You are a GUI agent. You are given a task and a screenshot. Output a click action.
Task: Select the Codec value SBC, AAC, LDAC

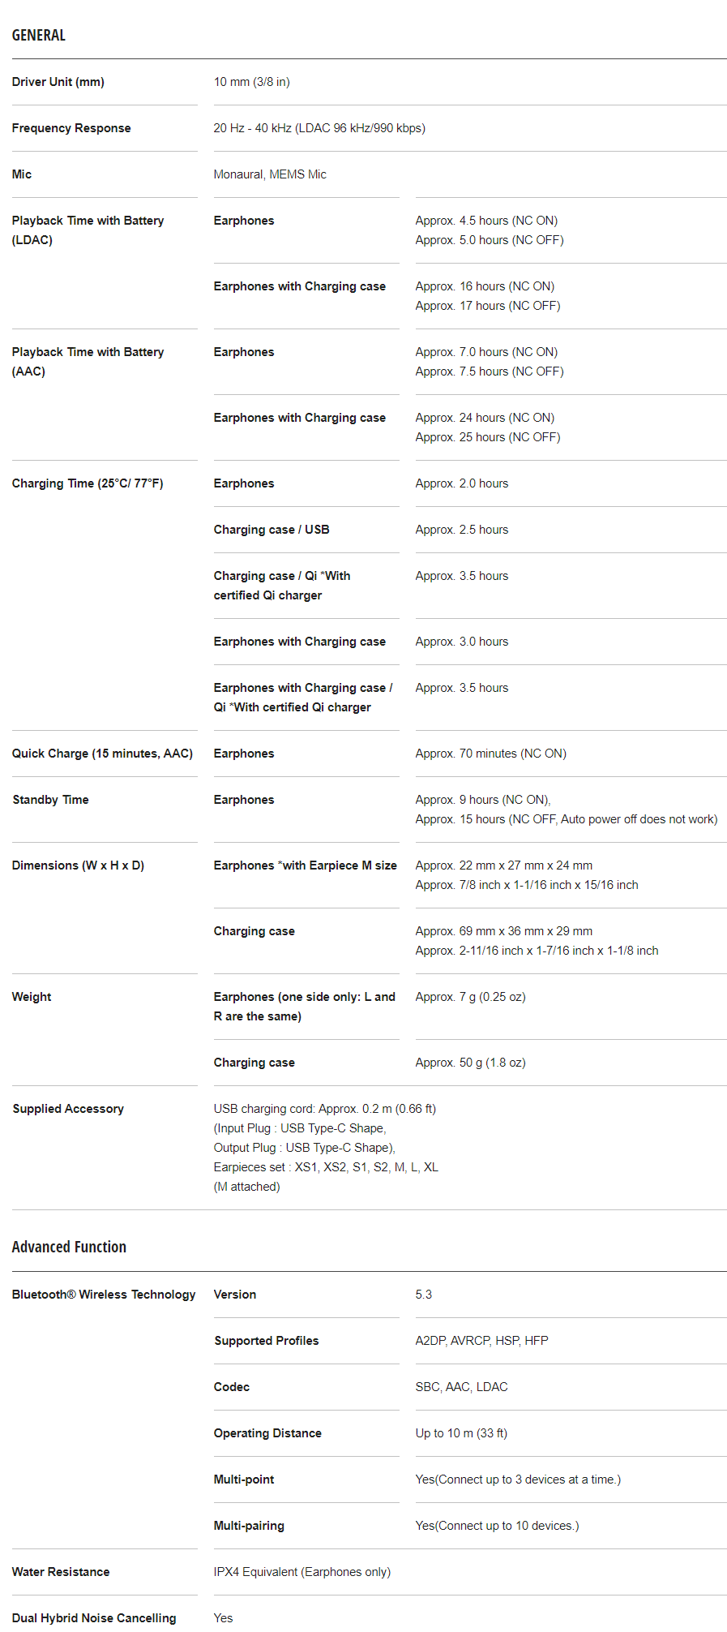click(461, 1387)
